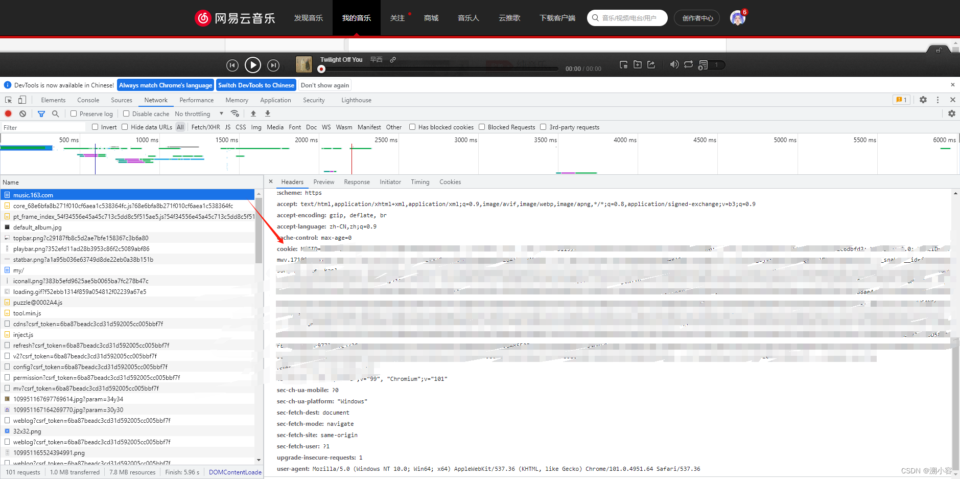Open the No throttling dropdown
This screenshot has width=960, height=479.
(199, 113)
